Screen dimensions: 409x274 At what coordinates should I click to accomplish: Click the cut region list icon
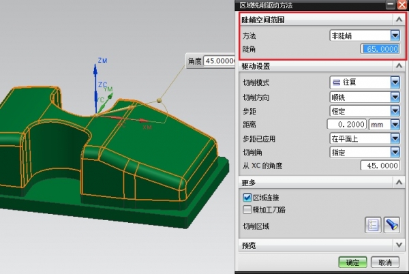point(373,225)
